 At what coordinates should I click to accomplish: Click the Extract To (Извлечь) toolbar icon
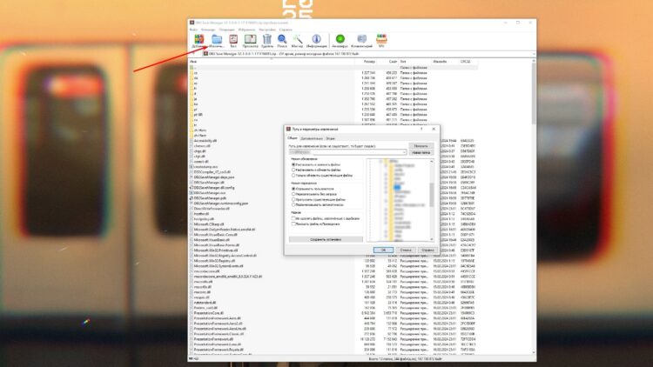pos(216,40)
